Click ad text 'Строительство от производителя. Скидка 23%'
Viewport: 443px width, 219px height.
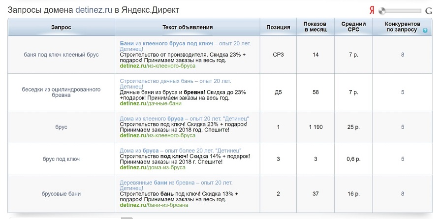(180, 55)
